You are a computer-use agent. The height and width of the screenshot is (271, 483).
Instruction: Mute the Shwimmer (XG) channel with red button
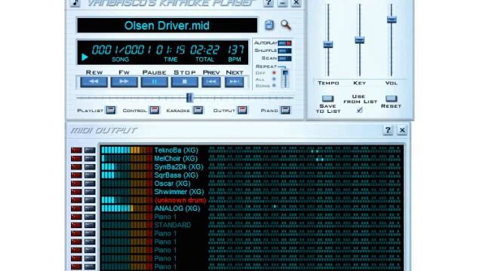tap(76, 192)
